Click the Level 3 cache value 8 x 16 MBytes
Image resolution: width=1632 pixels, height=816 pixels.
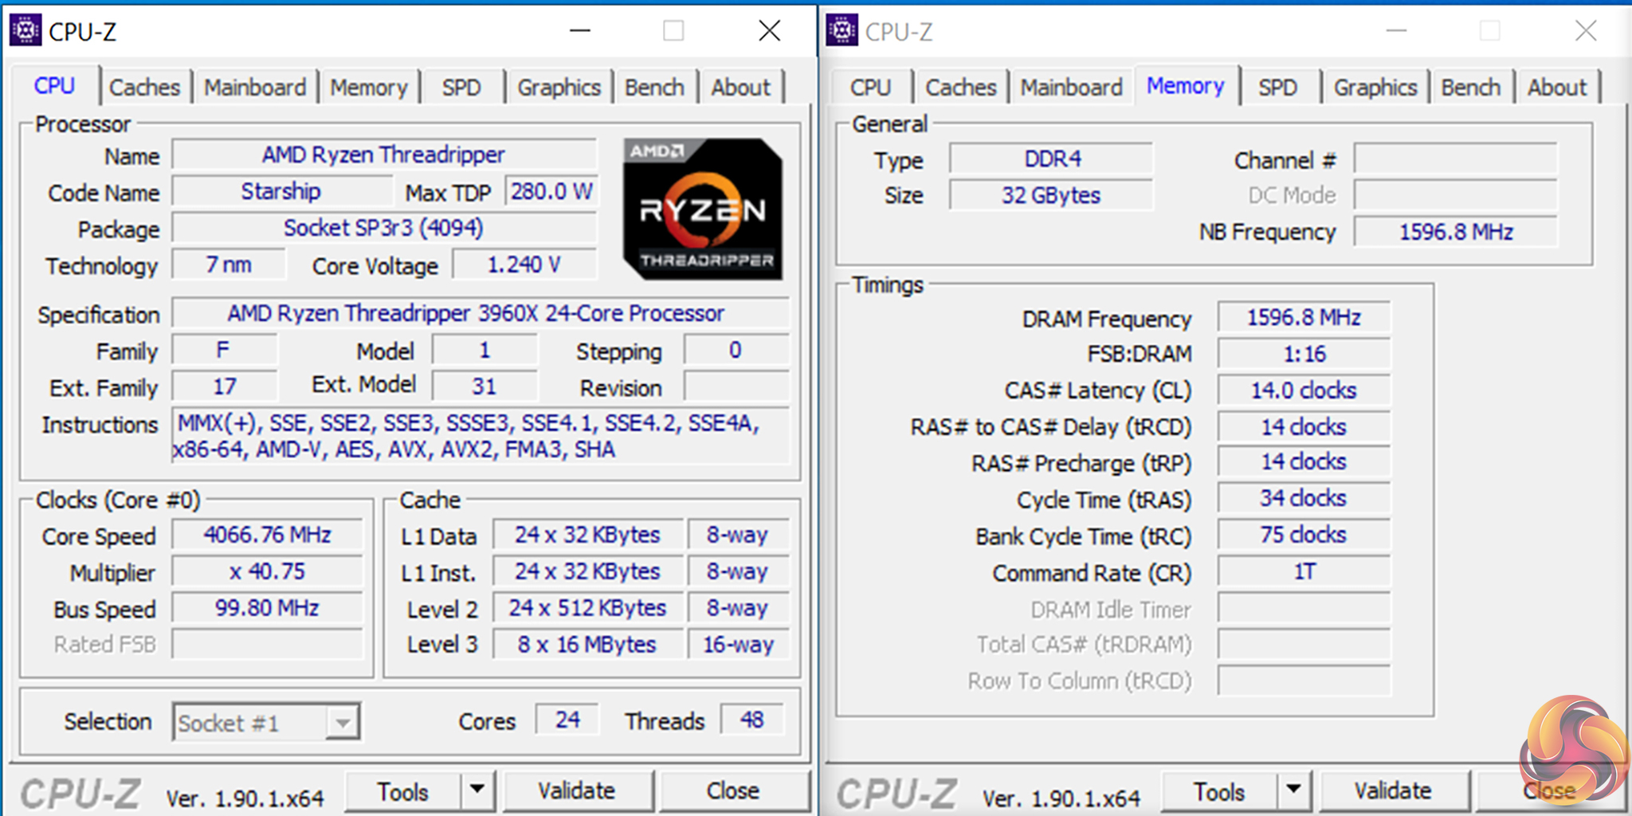588,645
